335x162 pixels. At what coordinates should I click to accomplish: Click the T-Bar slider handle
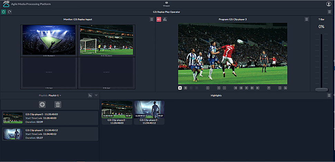pos(322,90)
